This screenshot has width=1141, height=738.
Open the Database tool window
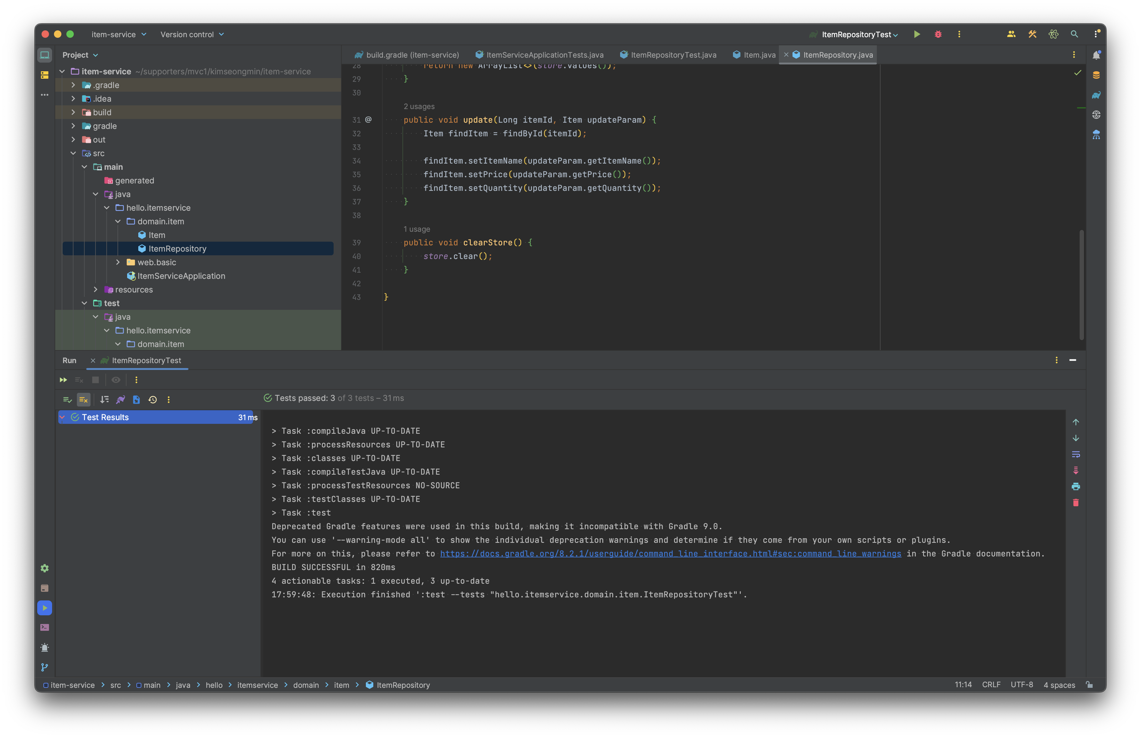[x=1096, y=75]
